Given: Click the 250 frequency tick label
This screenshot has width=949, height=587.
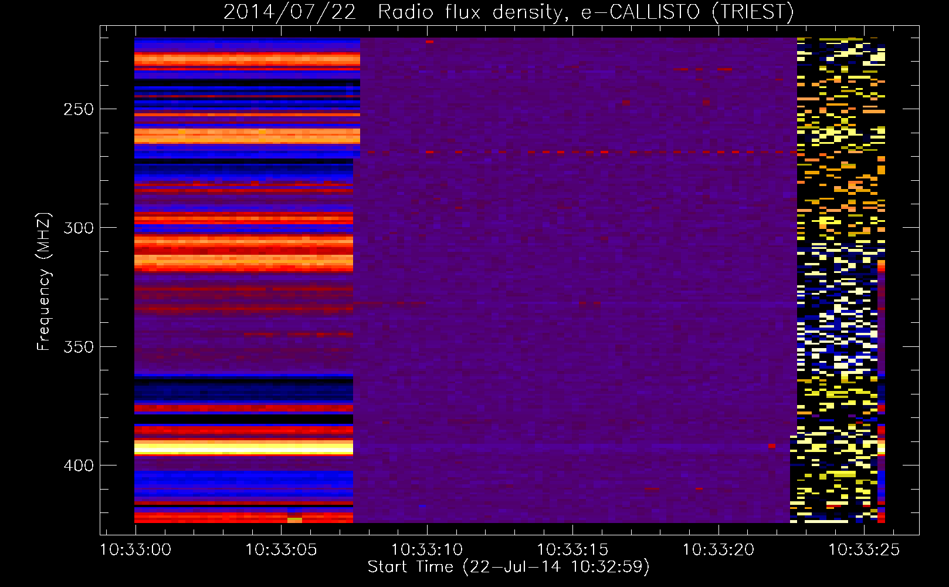Looking at the screenshot, I should [x=79, y=109].
